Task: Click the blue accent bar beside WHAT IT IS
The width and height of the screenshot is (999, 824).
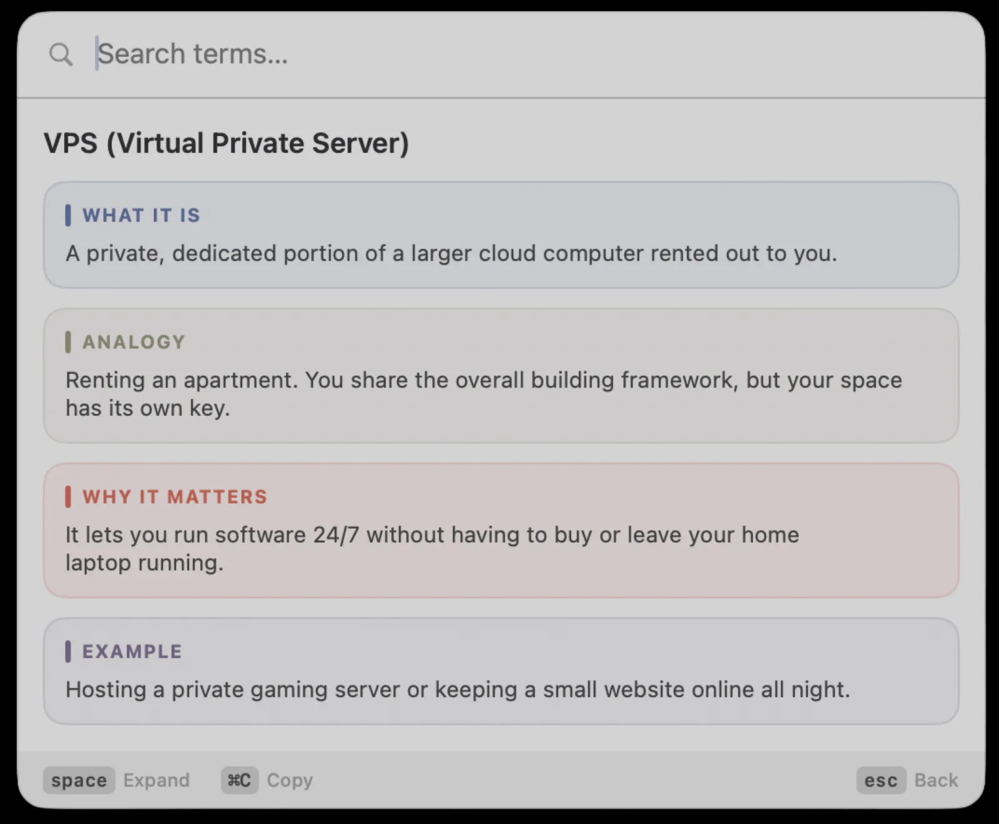Action: tap(67, 215)
